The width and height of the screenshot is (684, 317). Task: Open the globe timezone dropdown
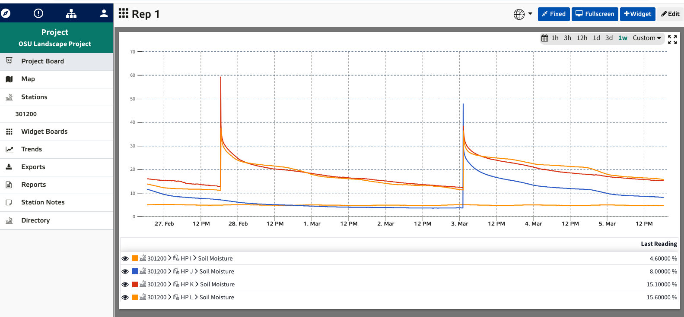[x=523, y=14]
